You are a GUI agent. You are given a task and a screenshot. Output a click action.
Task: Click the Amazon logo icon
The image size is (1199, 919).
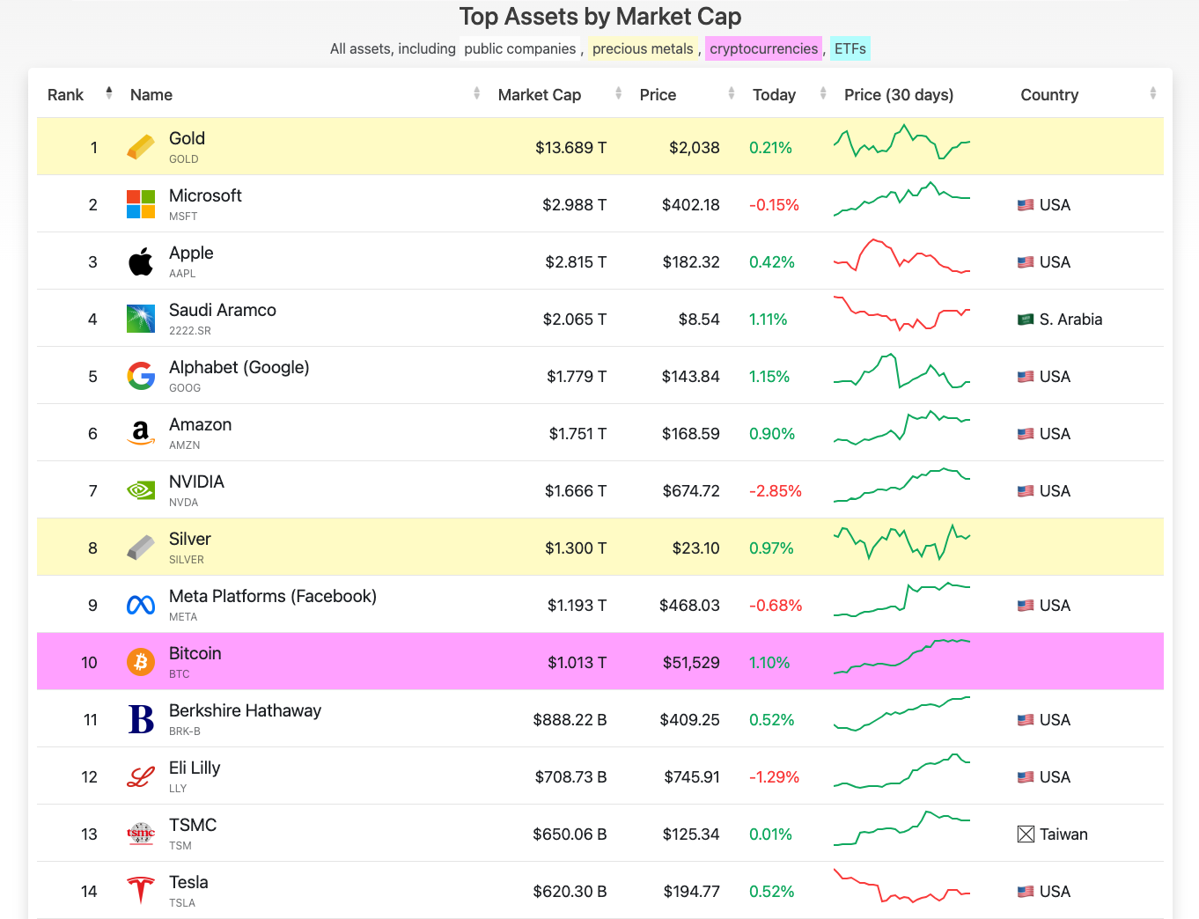[x=141, y=433]
